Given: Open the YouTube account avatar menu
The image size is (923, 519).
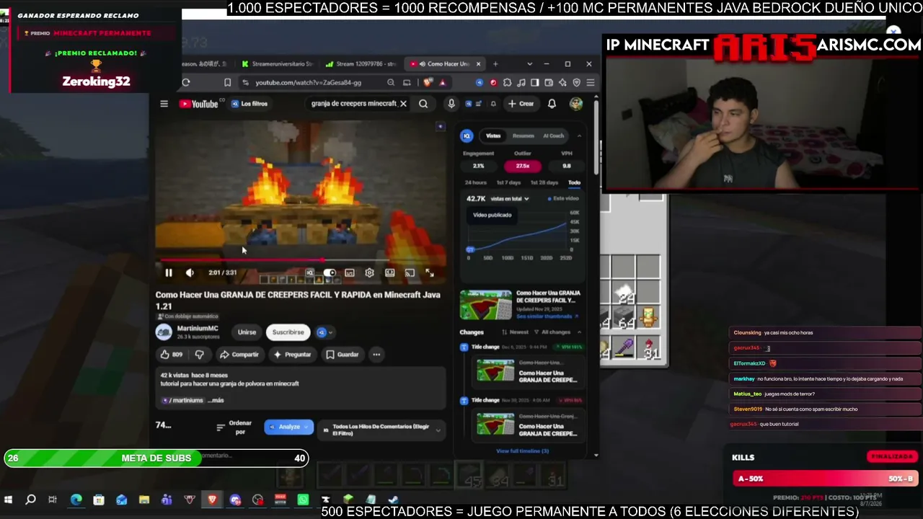Looking at the screenshot, I should click(575, 104).
